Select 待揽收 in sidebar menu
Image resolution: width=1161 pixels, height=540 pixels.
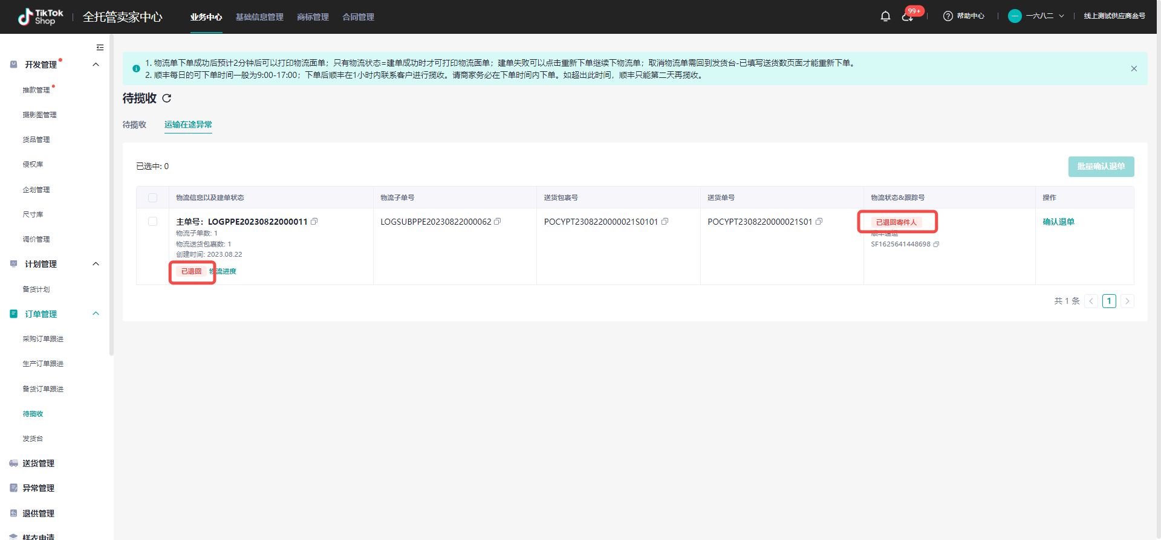(33, 414)
